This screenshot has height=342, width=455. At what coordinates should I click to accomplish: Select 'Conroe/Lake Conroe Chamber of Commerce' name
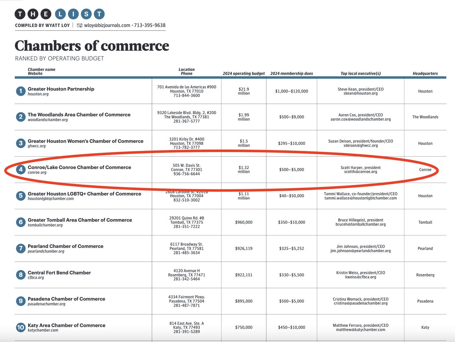(x=79, y=167)
